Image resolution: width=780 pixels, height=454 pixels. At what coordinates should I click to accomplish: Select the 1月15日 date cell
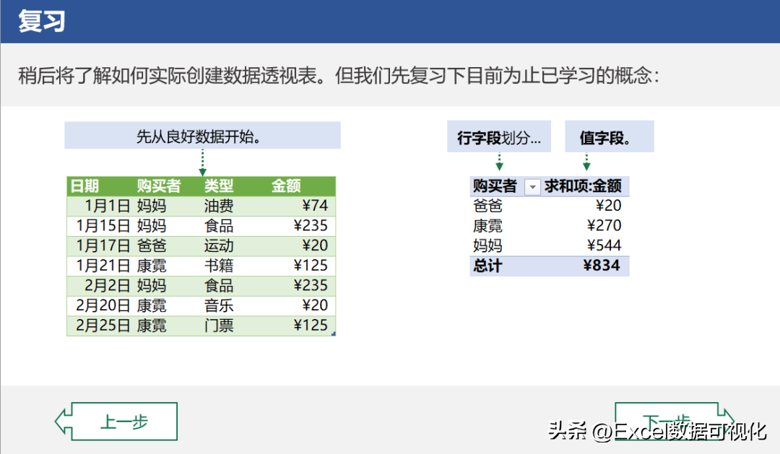(103, 226)
